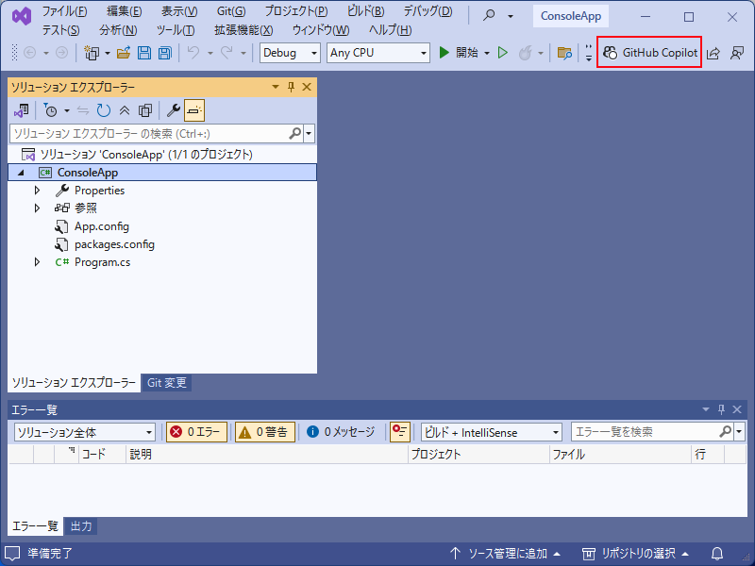Click リポジトリの選択 in status bar
Image resolution: width=755 pixels, height=566 pixels.
tap(635, 554)
